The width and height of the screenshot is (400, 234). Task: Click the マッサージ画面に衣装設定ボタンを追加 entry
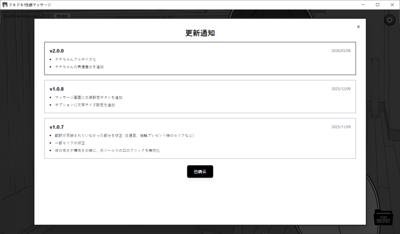89,97
